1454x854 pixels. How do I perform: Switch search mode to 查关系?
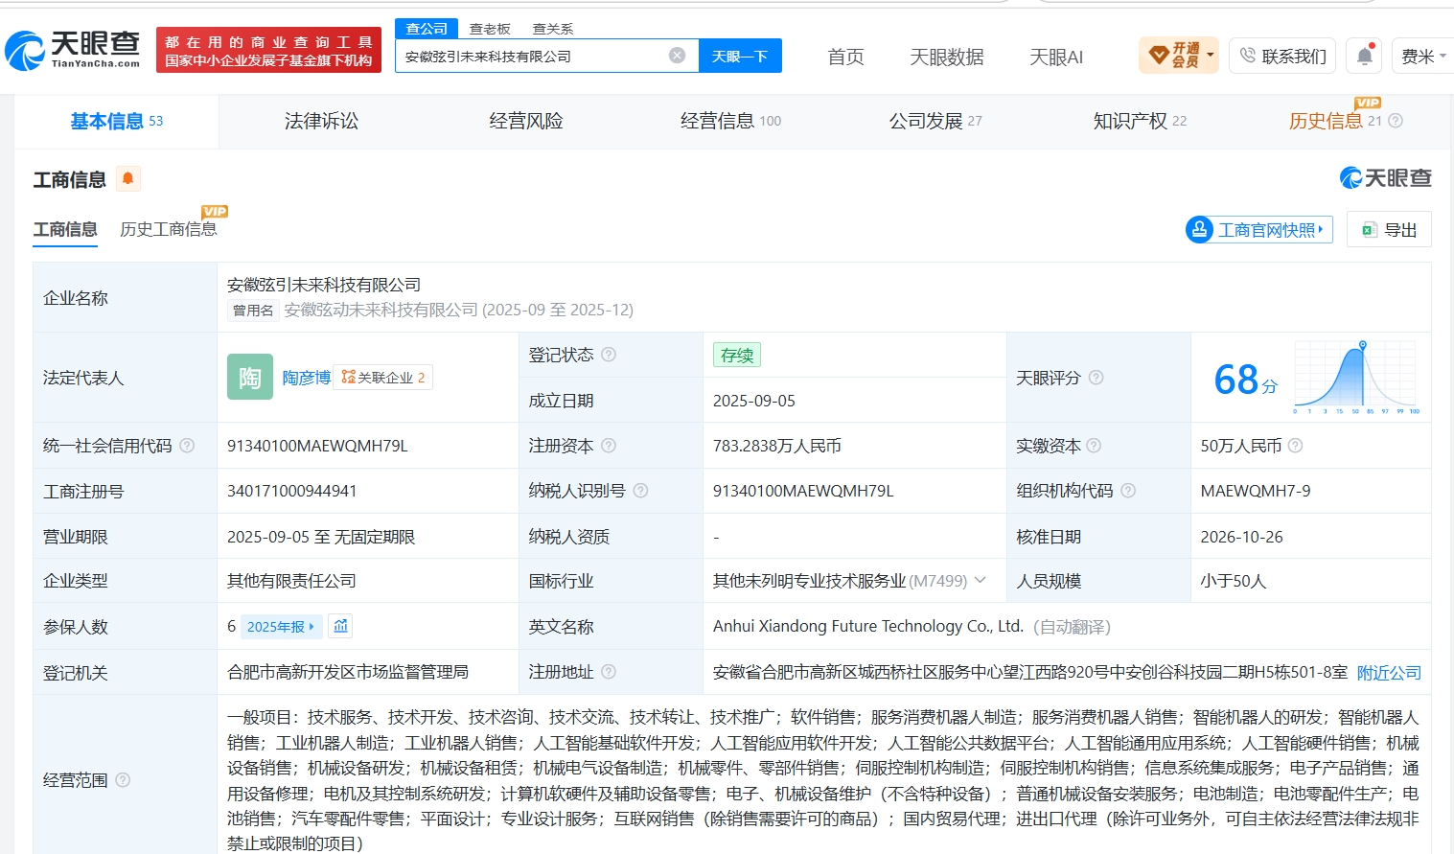(x=553, y=29)
